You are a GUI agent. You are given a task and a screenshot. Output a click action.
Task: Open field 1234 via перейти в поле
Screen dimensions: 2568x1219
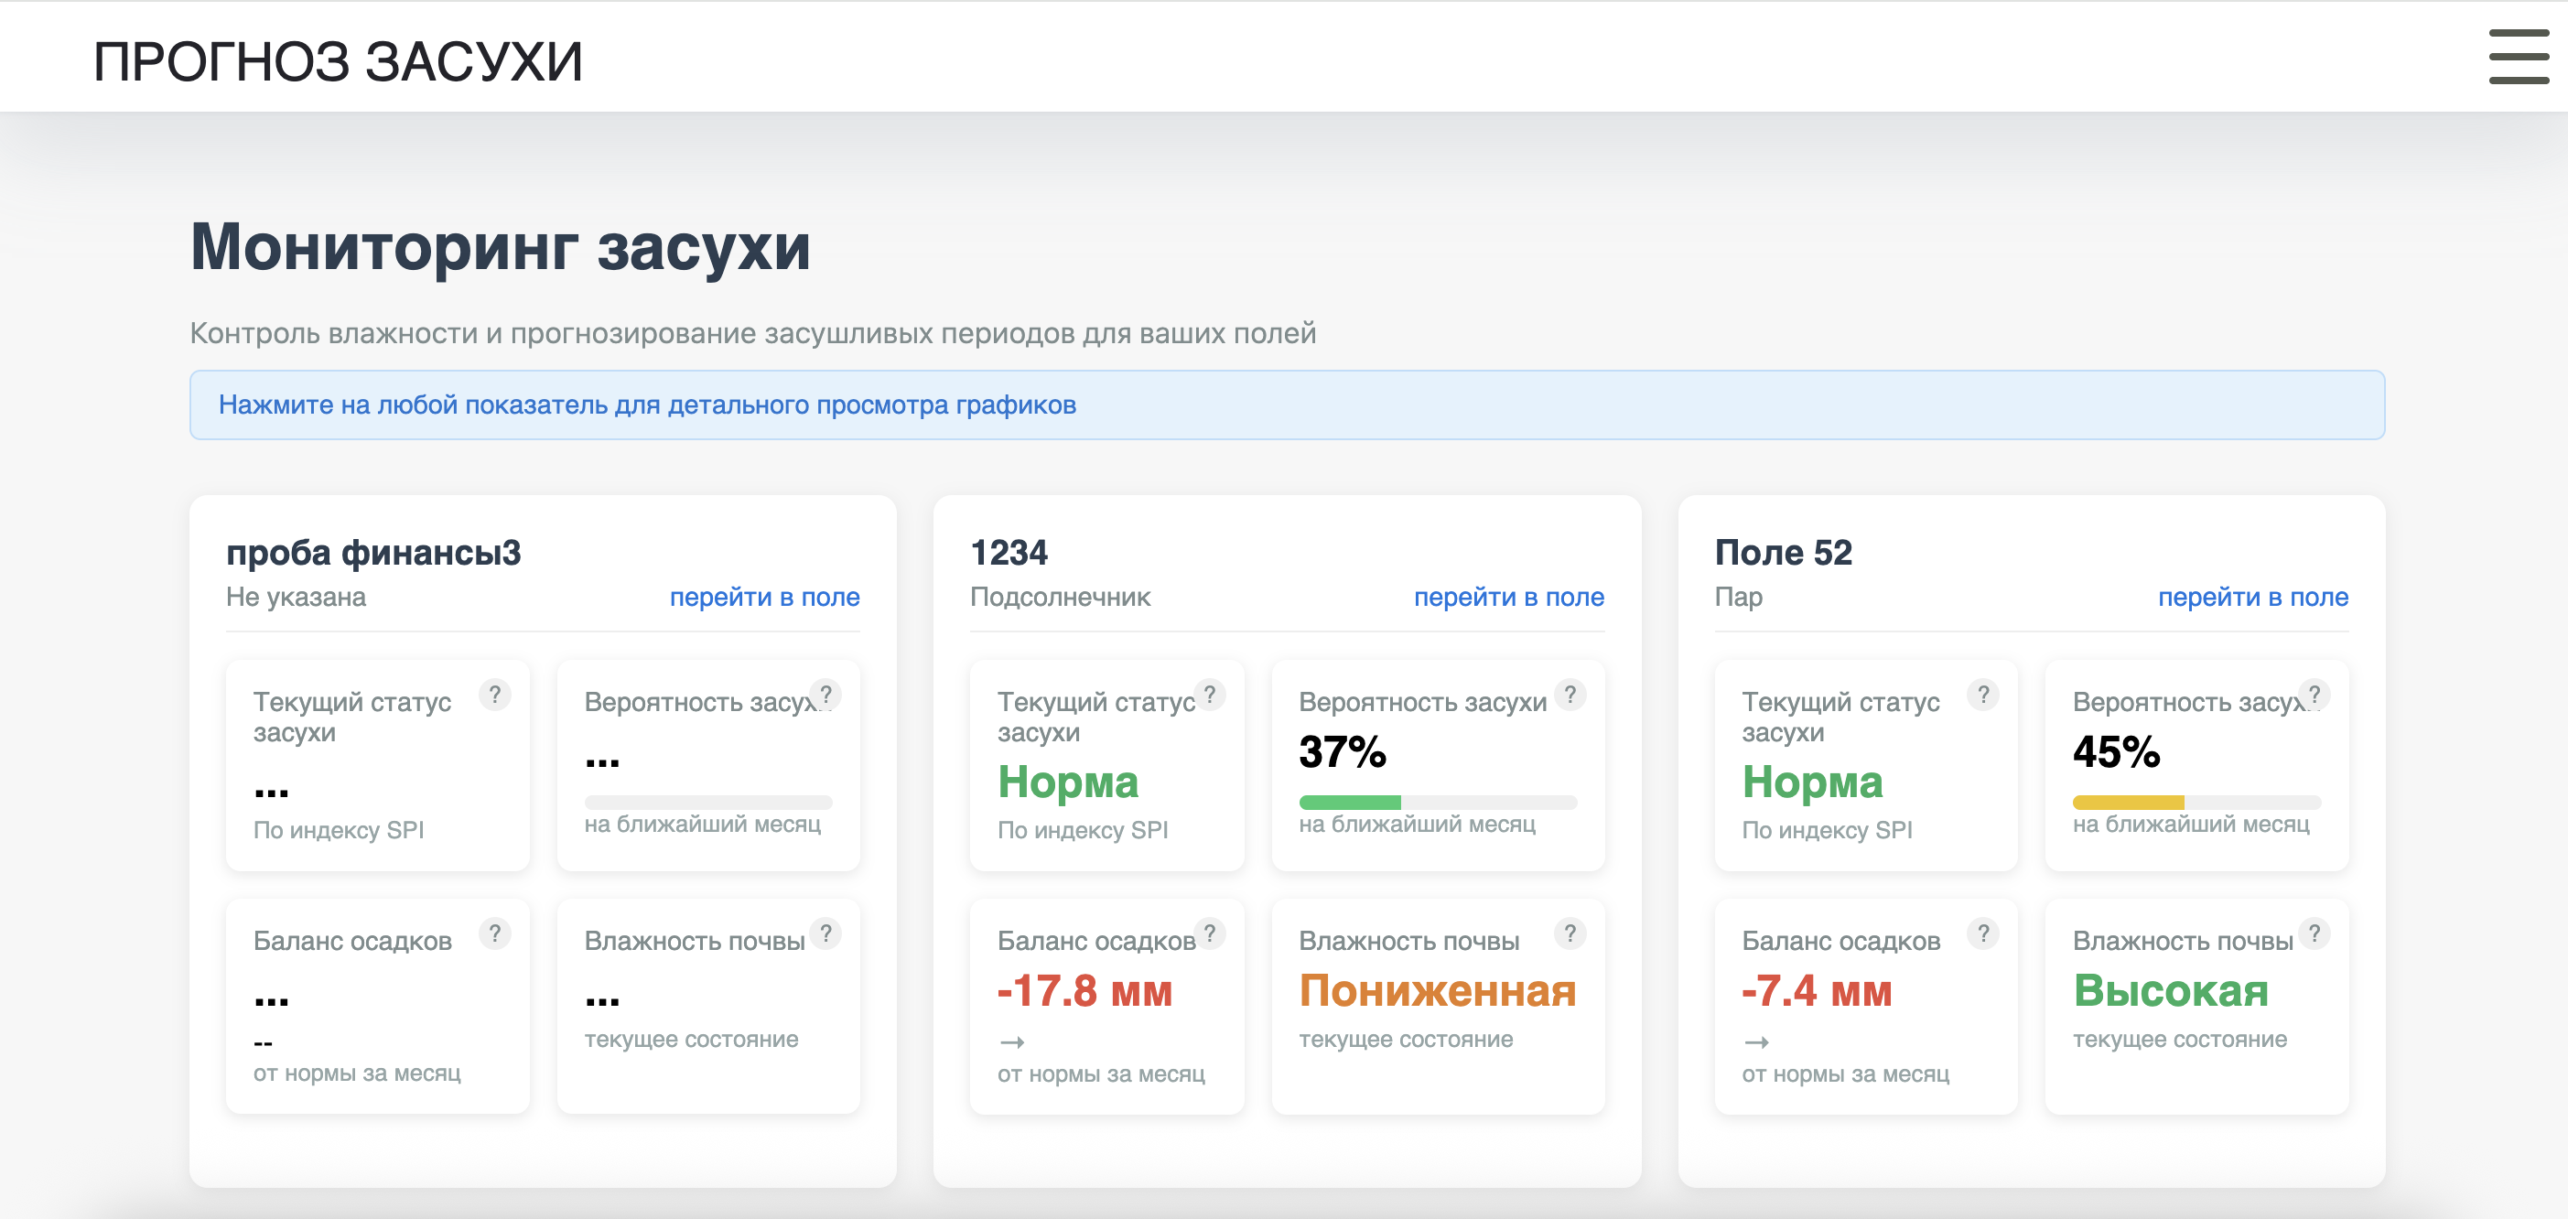tap(1508, 596)
